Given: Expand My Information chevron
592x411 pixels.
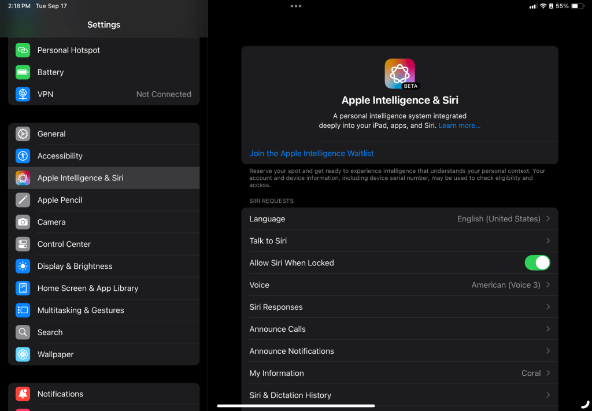Looking at the screenshot, I should click(547, 373).
